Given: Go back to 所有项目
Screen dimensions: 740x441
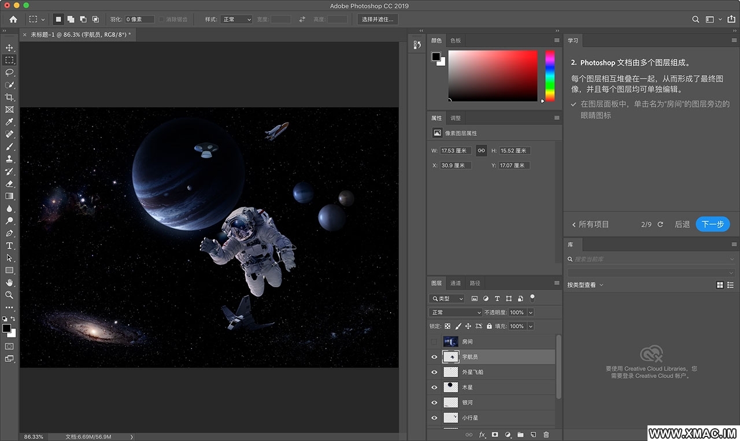Looking at the screenshot, I should pos(590,224).
